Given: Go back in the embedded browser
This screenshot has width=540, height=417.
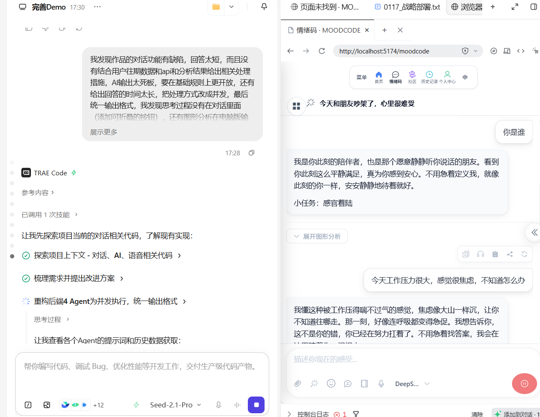Looking at the screenshot, I should [290, 51].
